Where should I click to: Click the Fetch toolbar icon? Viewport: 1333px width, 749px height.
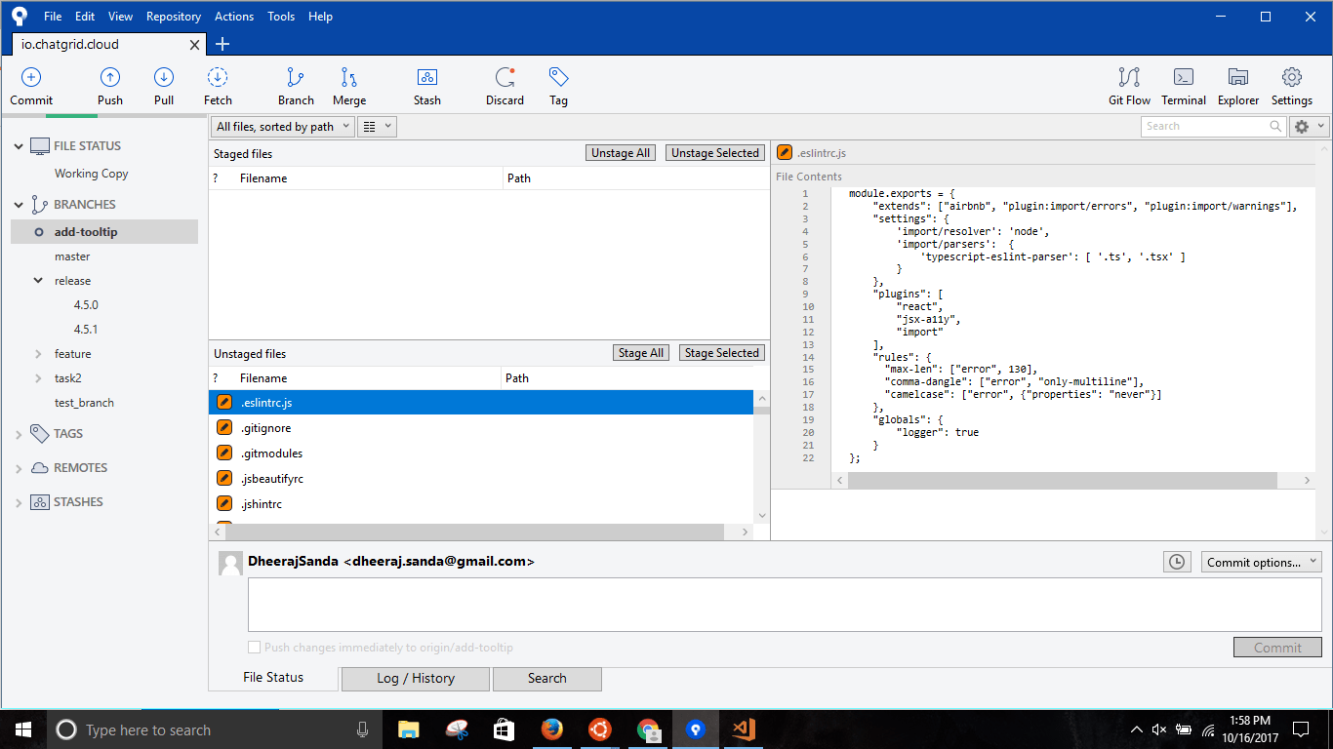[x=218, y=78]
